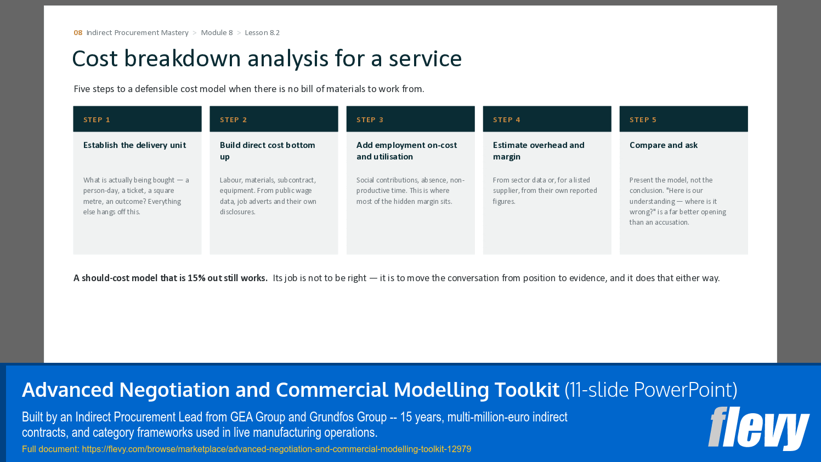Click the 'Five steps to a defensible cost model' subtitle
This screenshot has width=821, height=462.
point(249,89)
